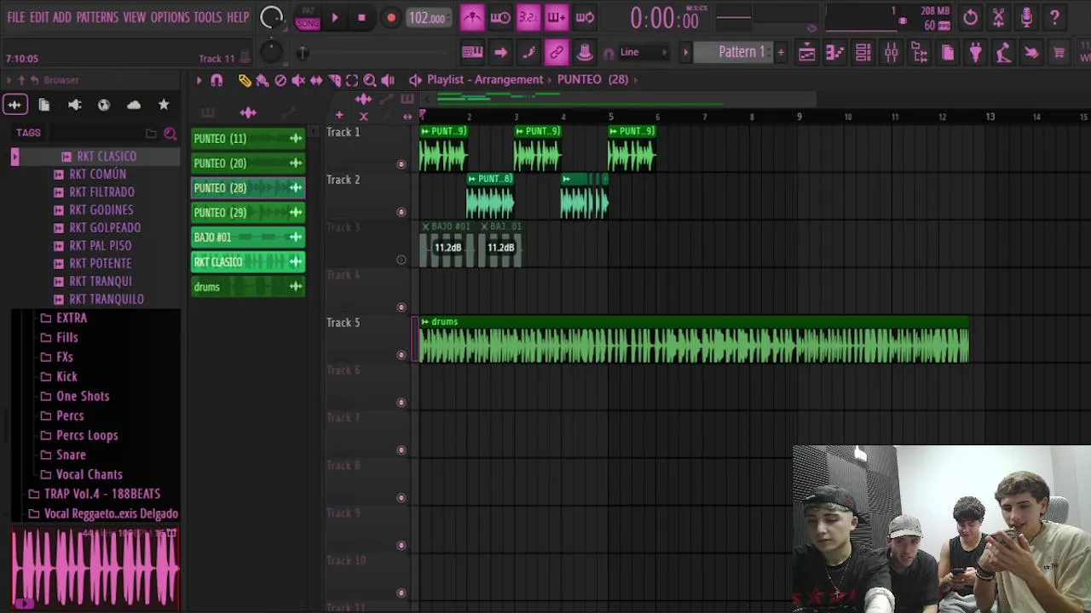This screenshot has height=613, width=1091.
Task: Click browser speaker plugin tab icon
Action: pyautogui.click(x=74, y=105)
